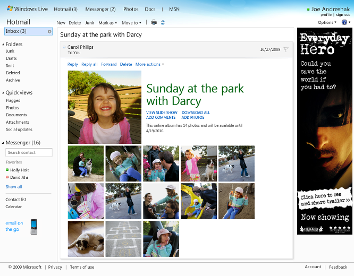Click Holly Holt's green status icon
The width and height of the screenshot is (354, 276).
coord(7,170)
